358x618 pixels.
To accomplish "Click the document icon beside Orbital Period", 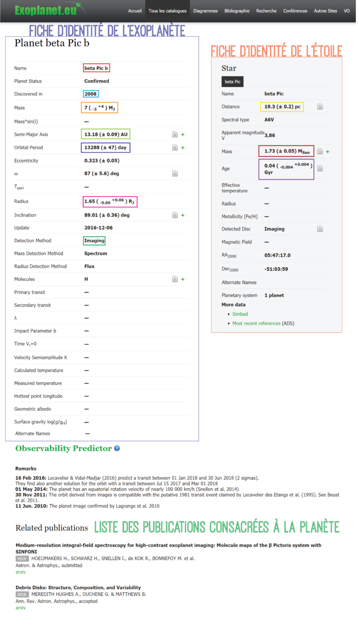I will coord(175,147).
